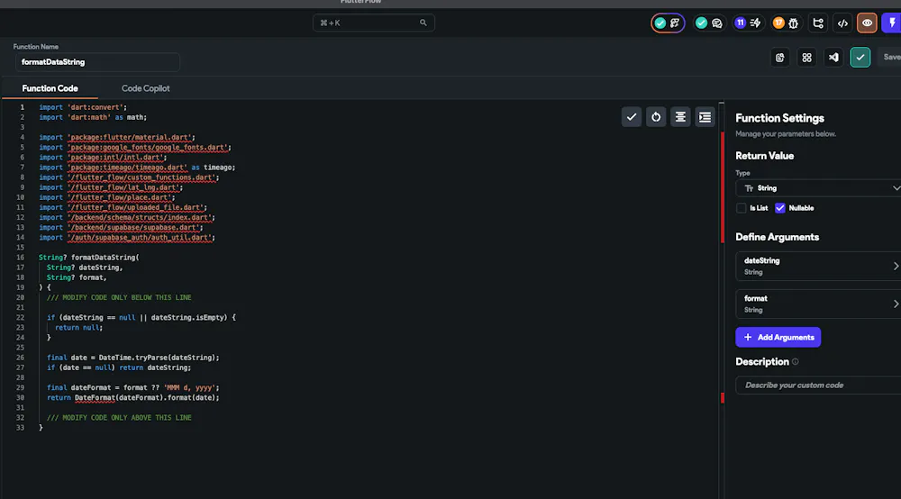This screenshot has width=901, height=499.
Task: Open the Return Value Type String dropdown
Action: 818,188
